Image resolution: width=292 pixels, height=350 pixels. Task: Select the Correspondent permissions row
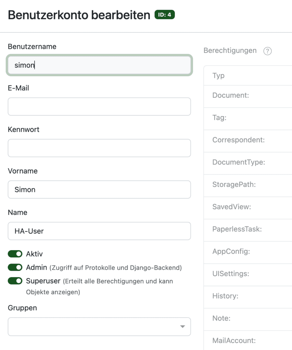tap(248, 141)
